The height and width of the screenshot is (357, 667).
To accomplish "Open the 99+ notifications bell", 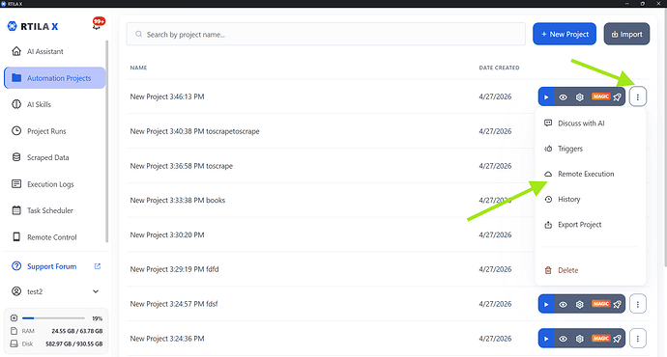I will [x=98, y=23].
